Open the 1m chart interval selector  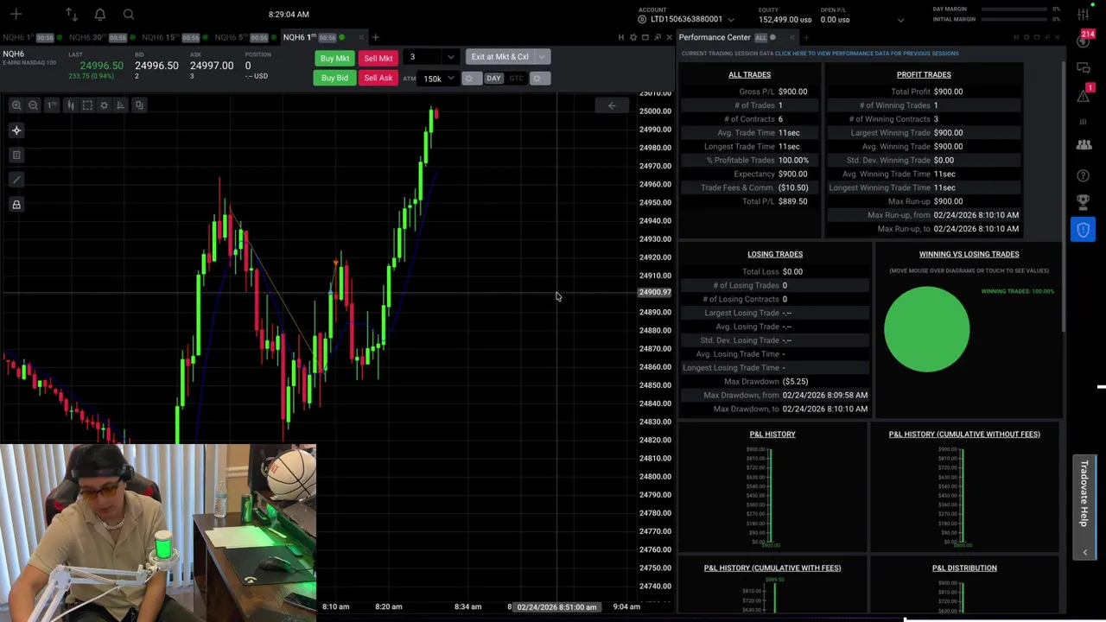click(52, 105)
